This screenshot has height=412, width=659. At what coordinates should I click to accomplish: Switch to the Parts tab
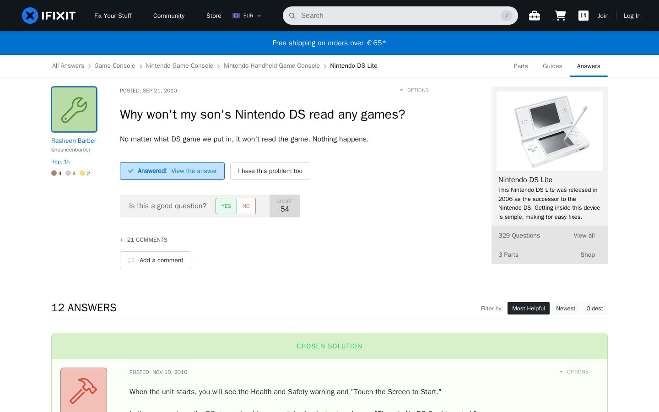tap(521, 66)
